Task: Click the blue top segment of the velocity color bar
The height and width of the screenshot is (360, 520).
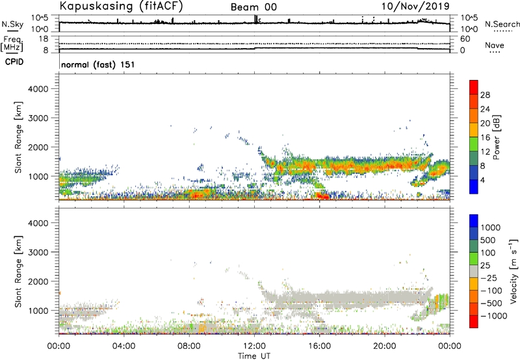Action: coord(474,221)
